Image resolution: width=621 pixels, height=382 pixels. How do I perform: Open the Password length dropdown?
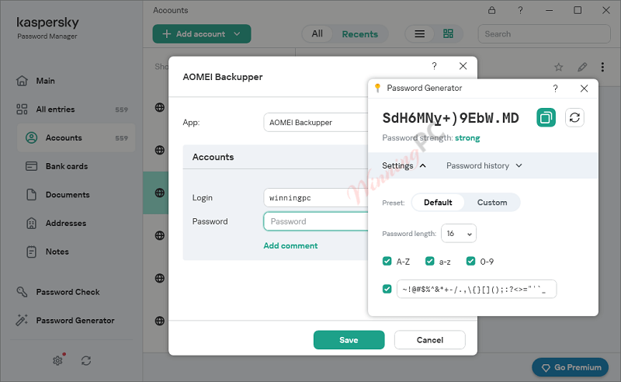tap(459, 234)
